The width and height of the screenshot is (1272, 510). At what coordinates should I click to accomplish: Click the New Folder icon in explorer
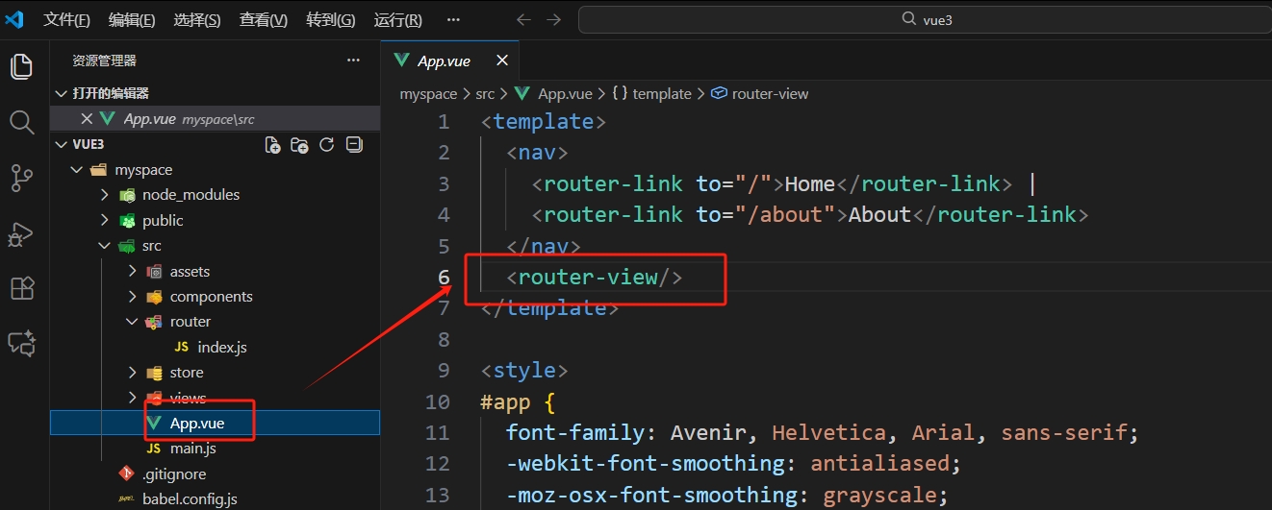tap(300, 145)
